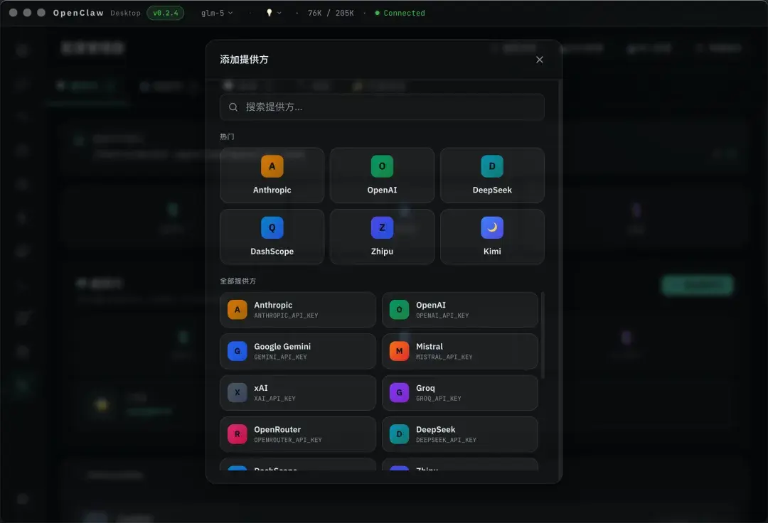768x523 pixels.
Task: Click the Kimi moon icon
Action: pyautogui.click(x=492, y=227)
